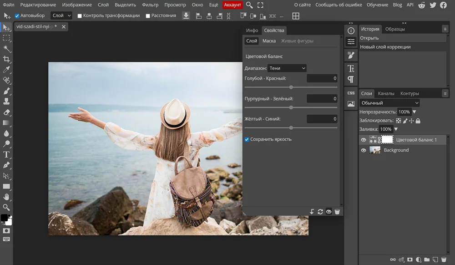
Task: Select the Crop tool
Action: (x=6, y=59)
